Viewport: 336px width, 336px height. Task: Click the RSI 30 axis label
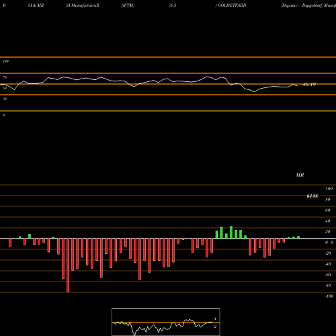click(x=5, y=99)
